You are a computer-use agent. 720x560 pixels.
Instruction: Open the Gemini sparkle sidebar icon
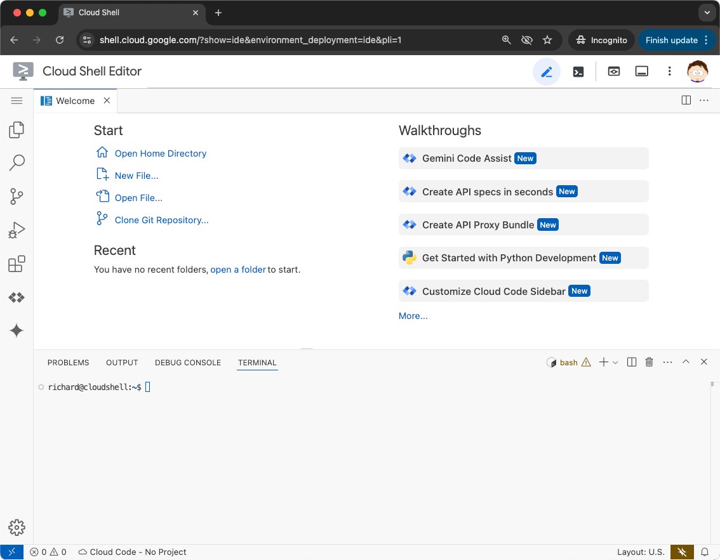pyautogui.click(x=17, y=330)
